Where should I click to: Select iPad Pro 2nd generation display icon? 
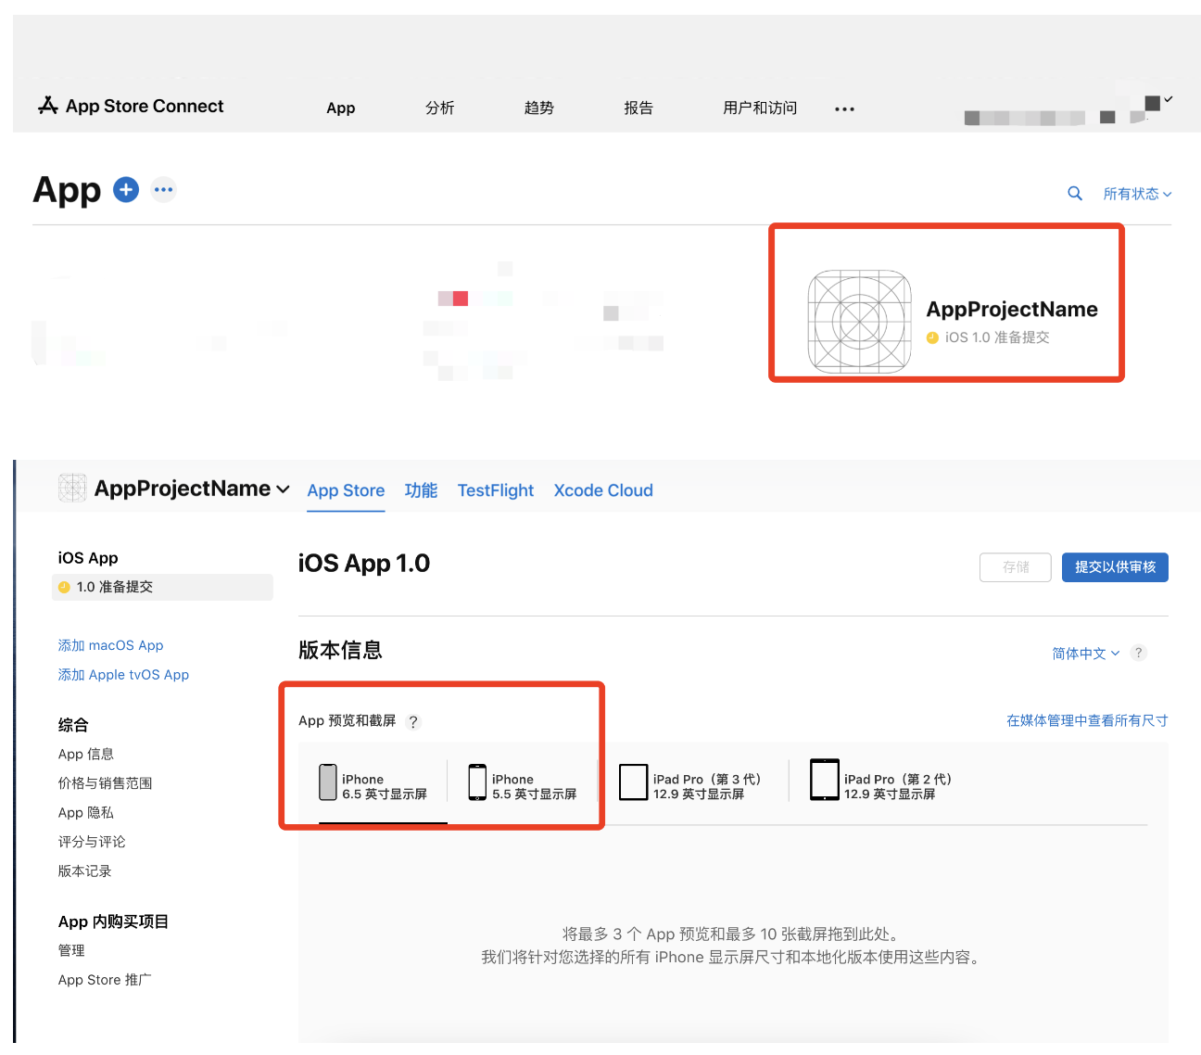825,780
